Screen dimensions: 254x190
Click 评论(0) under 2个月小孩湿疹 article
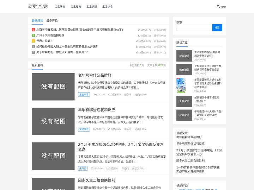point(125,168)
